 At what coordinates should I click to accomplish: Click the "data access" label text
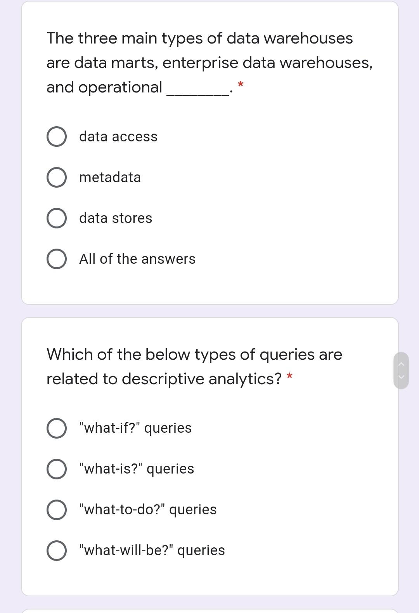point(118,136)
